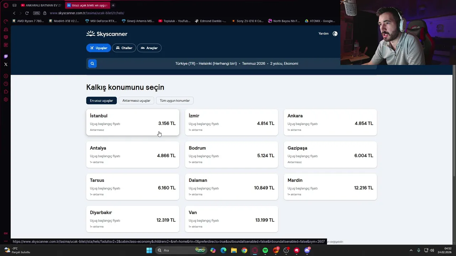Choose the Gazipaşa 6.004 TL card
Image resolution: width=456 pixels, height=256 pixels.
[330, 155]
